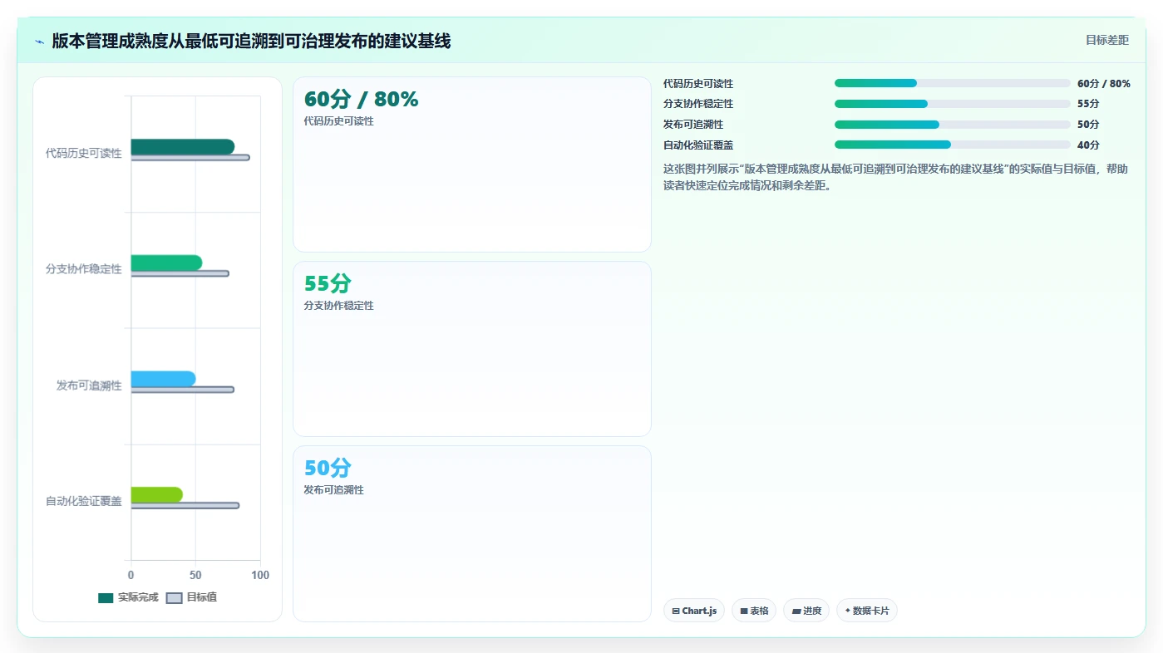
Task: Click the gray target bar for 代码历史可读性
Action: (x=190, y=158)
